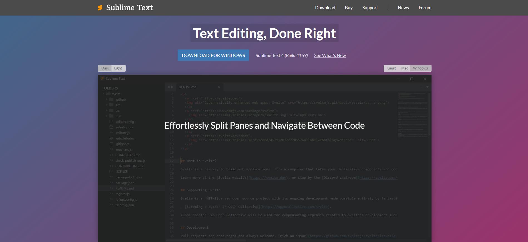
Task: Click the README.md tab close icon
Action: pos(219,87)
